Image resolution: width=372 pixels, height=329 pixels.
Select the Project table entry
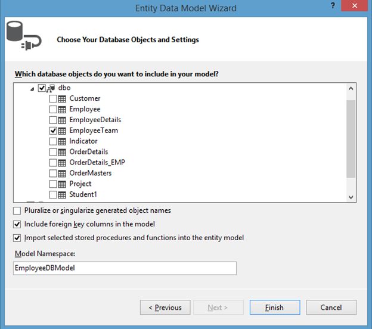pos(80,184)
